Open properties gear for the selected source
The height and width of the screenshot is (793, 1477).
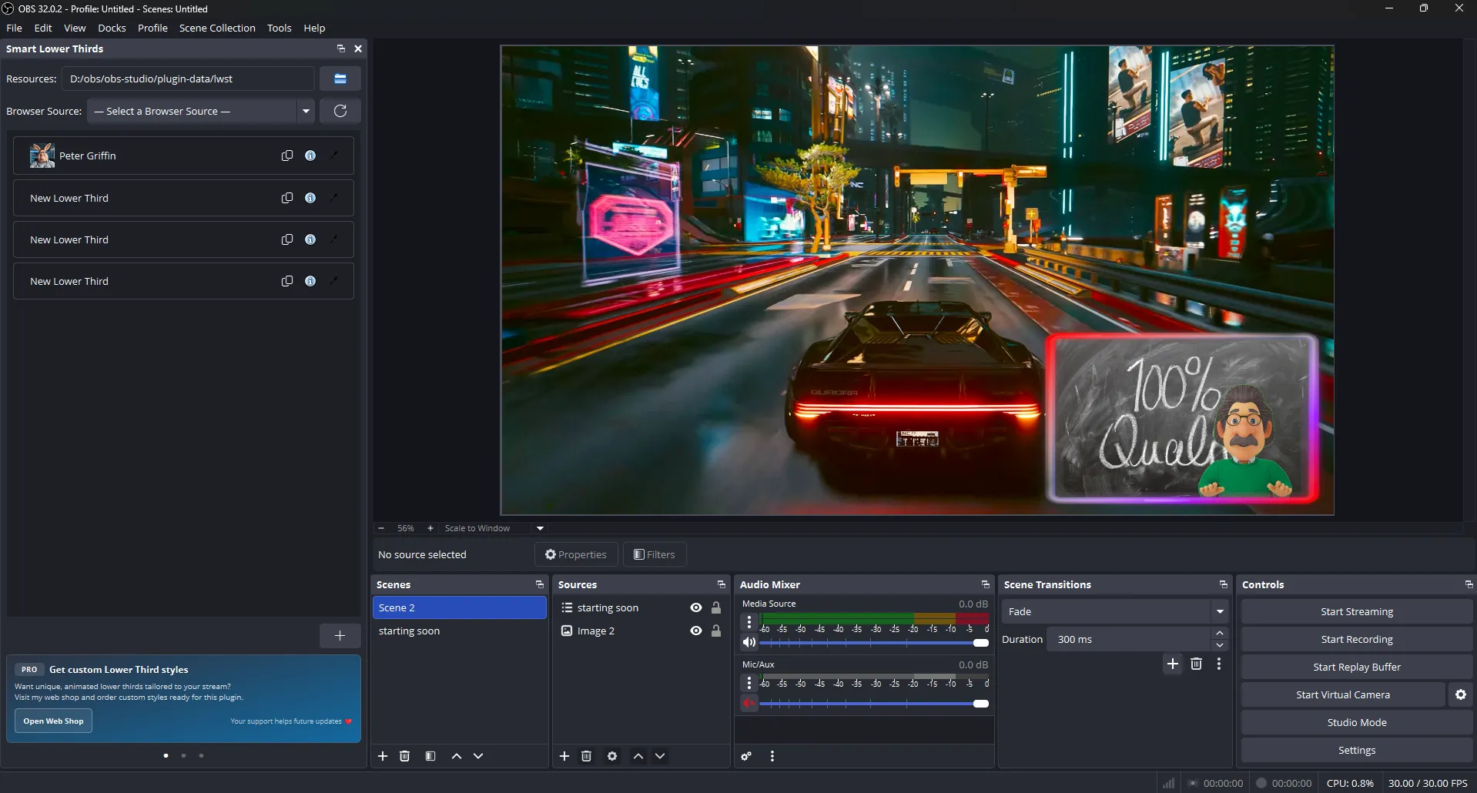[611, 756]
